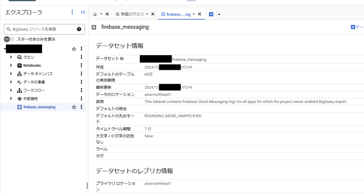Viewport: 364px width, 194px height.
Task: Expand the ワークフロー tree node
Action: click(x=11, y=90)
